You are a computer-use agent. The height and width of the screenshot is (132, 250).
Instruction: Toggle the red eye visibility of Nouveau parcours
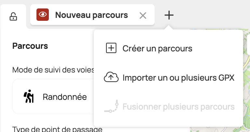pos(43,15)
